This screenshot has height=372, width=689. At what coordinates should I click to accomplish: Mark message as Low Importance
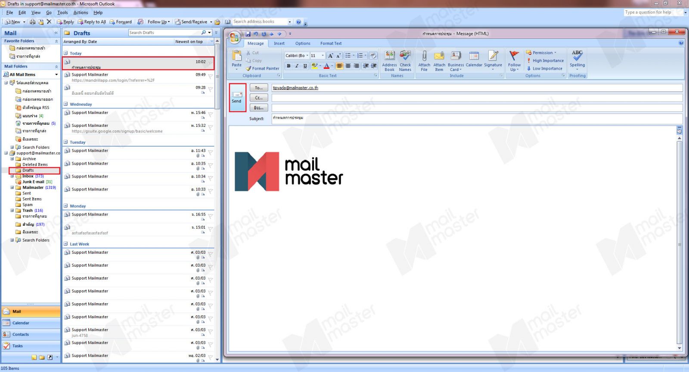pos(544,68)
